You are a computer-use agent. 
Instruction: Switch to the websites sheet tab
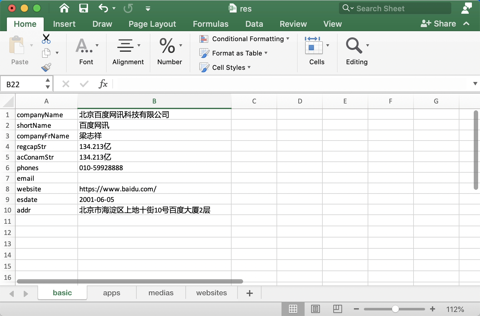[x=212, y=293]
